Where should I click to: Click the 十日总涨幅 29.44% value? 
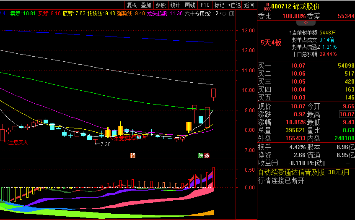[328, 54]
